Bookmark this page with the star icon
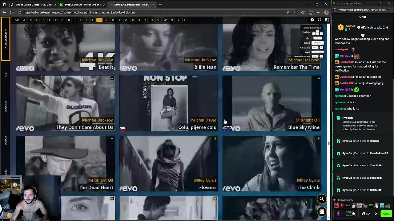This screenshot has height=221, width=394. pyautogui.click(x=294, y=13)
